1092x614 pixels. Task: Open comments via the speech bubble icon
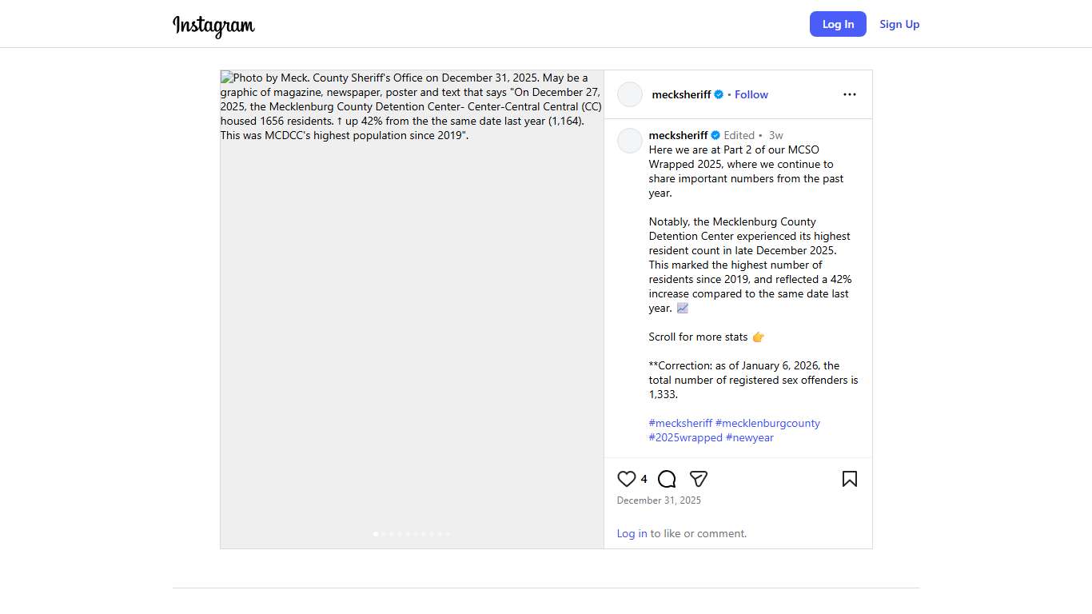pyautogui.click(x=667, y=479)
